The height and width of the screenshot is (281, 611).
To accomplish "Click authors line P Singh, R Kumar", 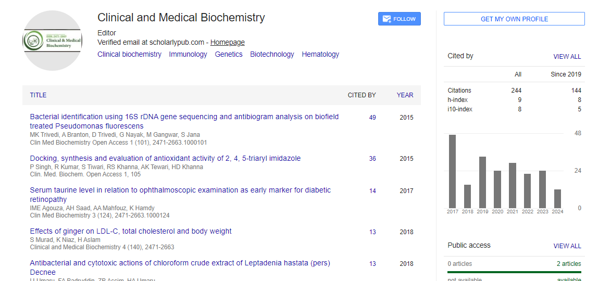I will (117, 167).
